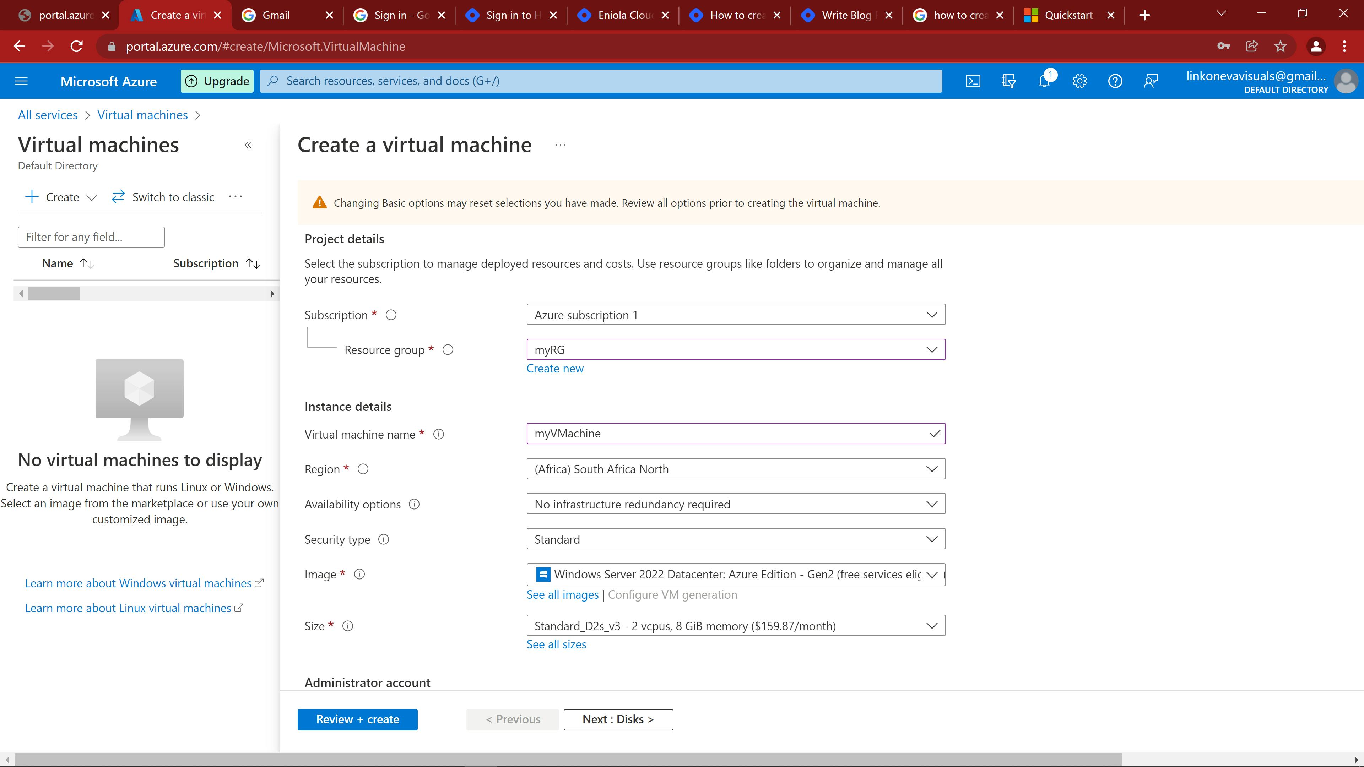Open the Region dropdown
1364x767 pixels.
pyautogui.click(x=736, y=469)
